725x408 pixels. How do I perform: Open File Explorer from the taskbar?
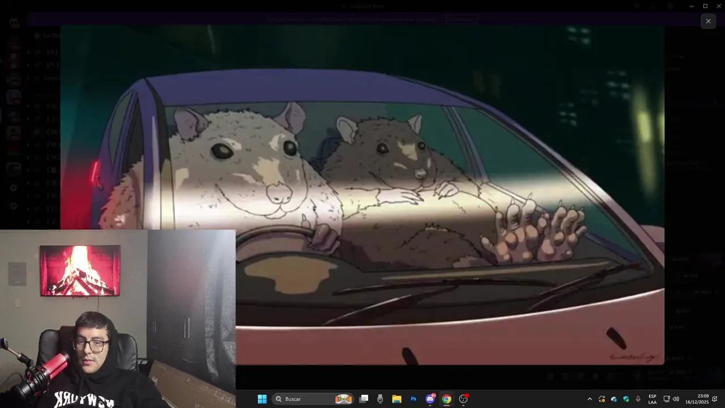point(396,399)
